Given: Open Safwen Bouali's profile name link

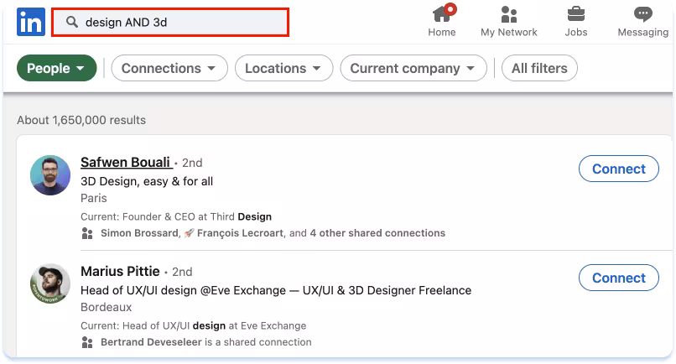Looking at the screenshot, I should coord(126,163).
